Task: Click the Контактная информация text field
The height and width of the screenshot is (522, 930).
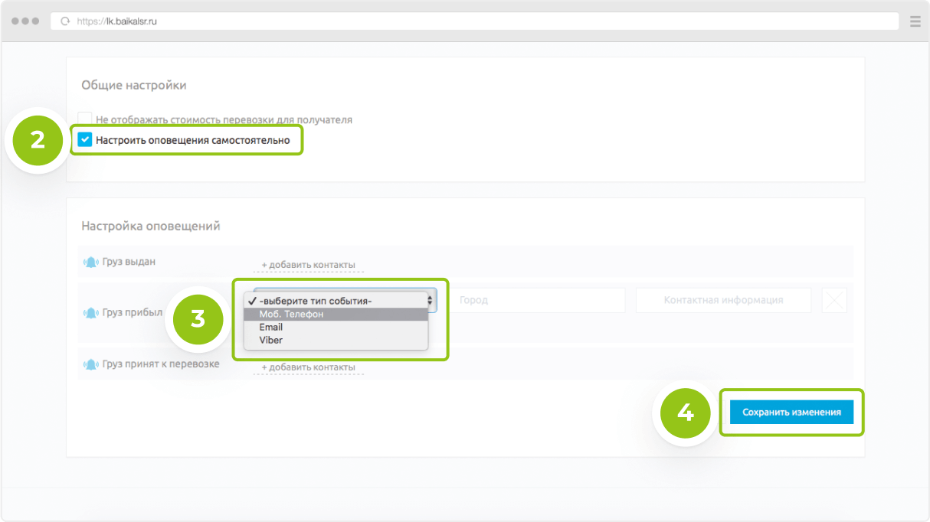Action: pyautogui.click(x=722, y=300)
